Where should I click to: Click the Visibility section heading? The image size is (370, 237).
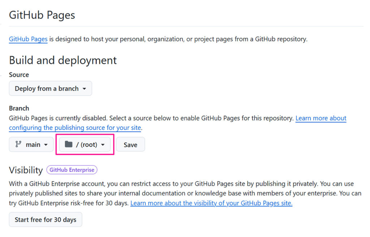26,170
